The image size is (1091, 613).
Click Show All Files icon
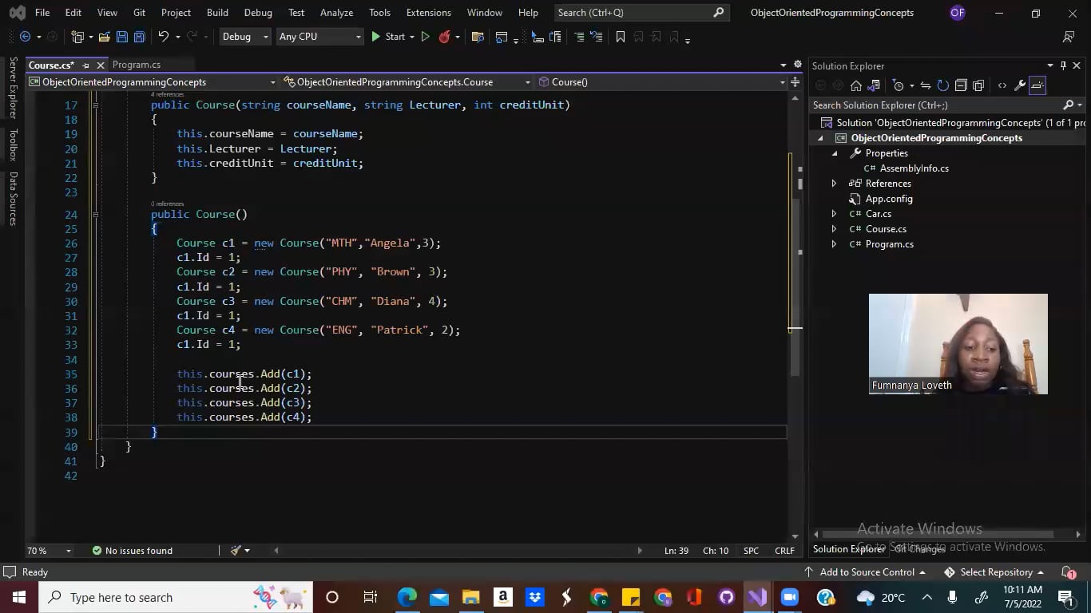pos(978,85)
